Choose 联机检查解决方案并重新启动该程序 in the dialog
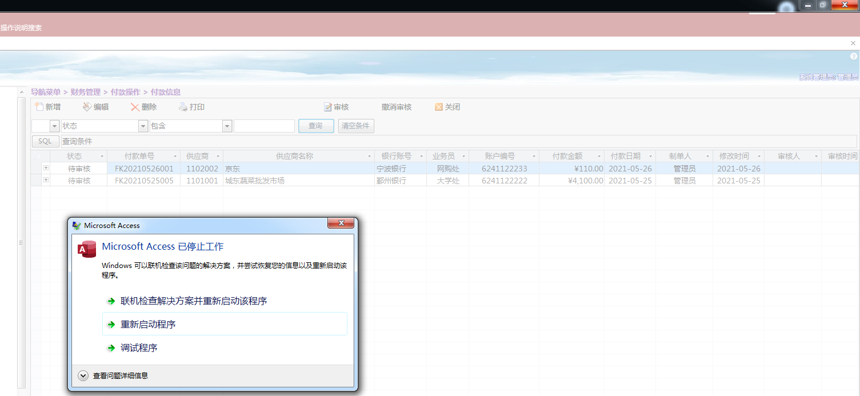Viewport: 860px width, 396px height. point(194,301)
